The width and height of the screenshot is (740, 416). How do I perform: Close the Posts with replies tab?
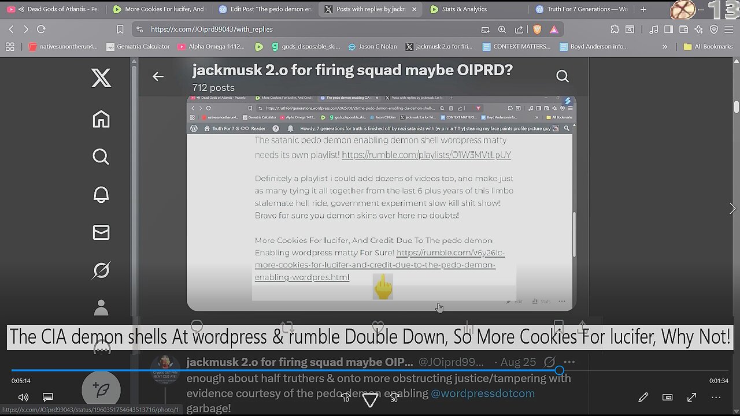point(414,9)
